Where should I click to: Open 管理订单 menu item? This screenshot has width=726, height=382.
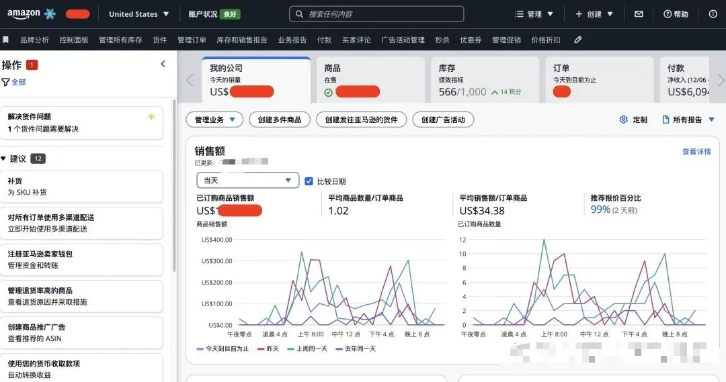(192, 40)
